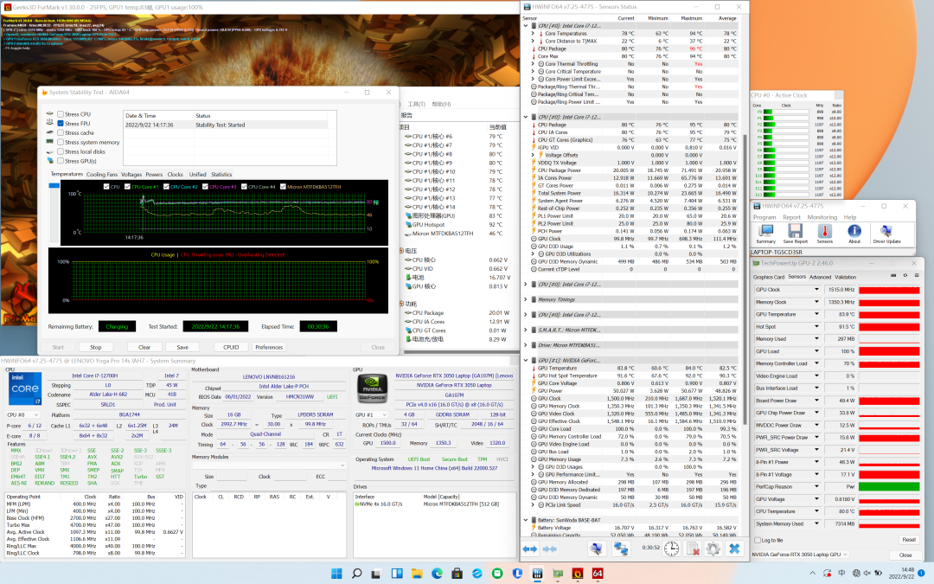
Task: Open Driver Update icon in HWiNFO64
Action: point(886,233)
